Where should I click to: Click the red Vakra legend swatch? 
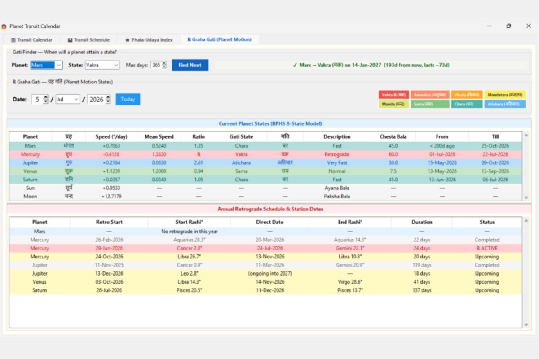pyautogui.click(x=394, y=95)
